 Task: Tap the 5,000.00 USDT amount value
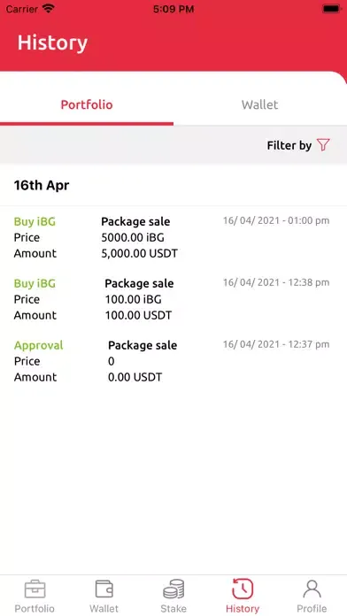[140, 253]
